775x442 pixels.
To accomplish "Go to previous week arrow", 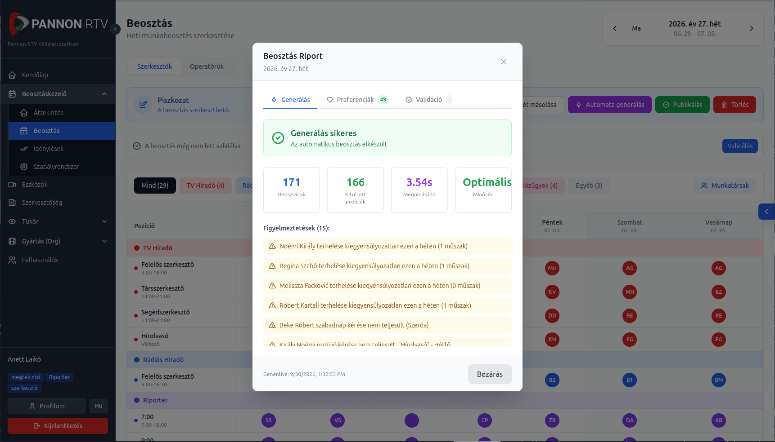I will (x=615, y=28).
